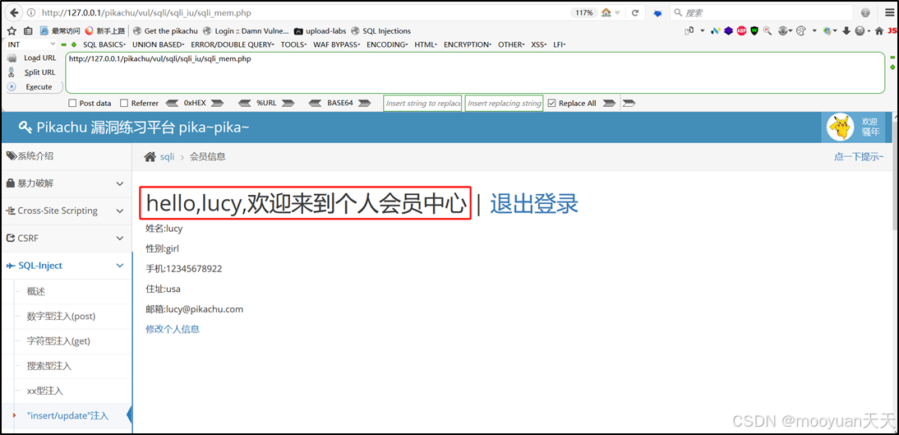
Task: Click the BASE64 encode right arrow
Action: 364,104
